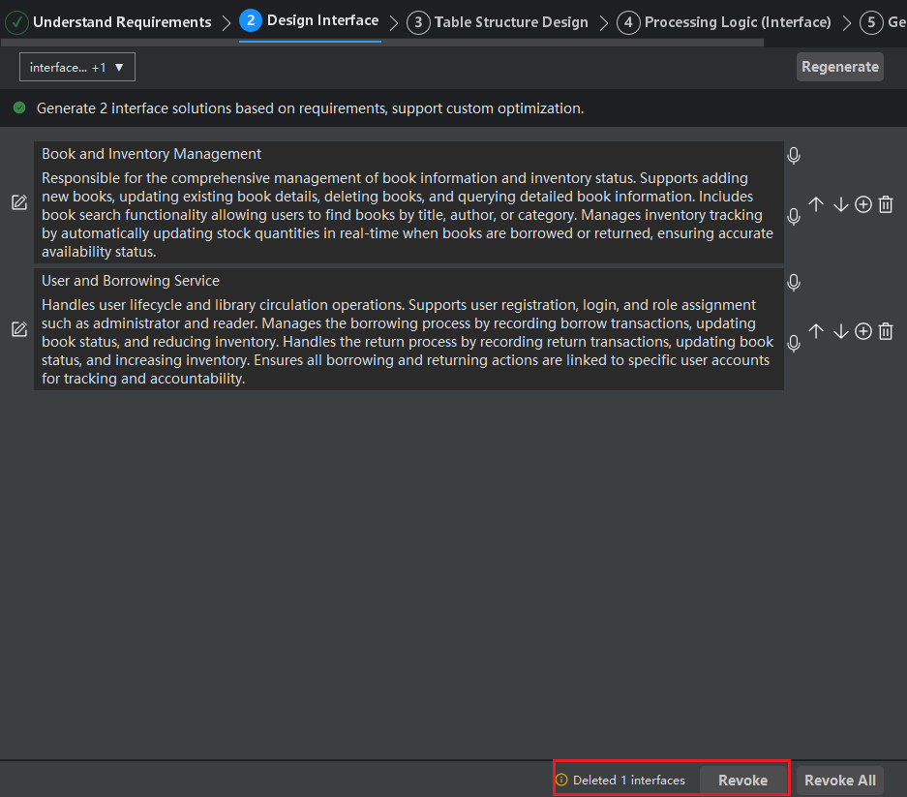907x797 pixels.
Task: Click the edit icon for User and Borrowing Service
Action: pos(18,329)
